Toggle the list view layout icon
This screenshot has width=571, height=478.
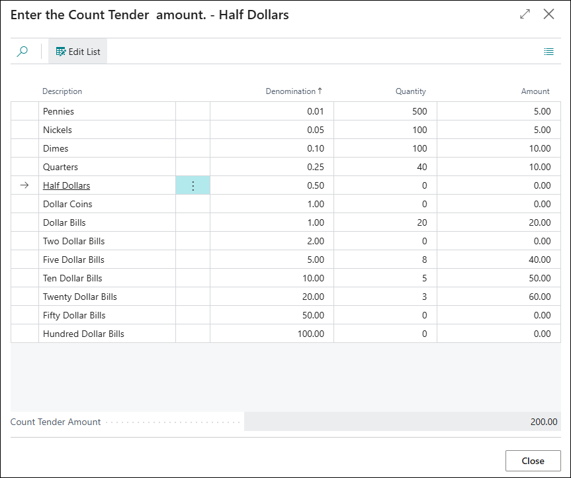(549, 52)
